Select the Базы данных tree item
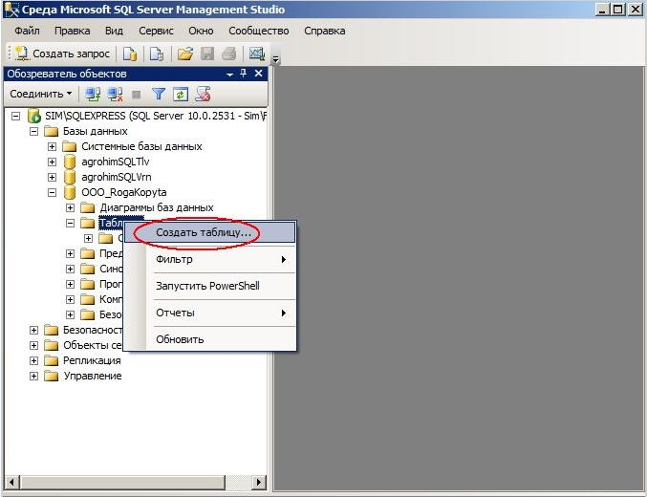The width and height of the screenshot is (647, 497). pos(96,131)
